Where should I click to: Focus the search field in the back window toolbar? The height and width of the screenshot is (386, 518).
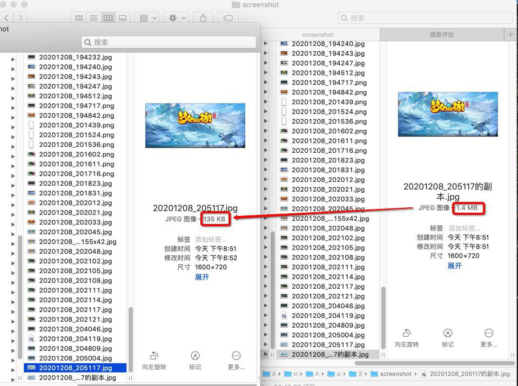425,18
